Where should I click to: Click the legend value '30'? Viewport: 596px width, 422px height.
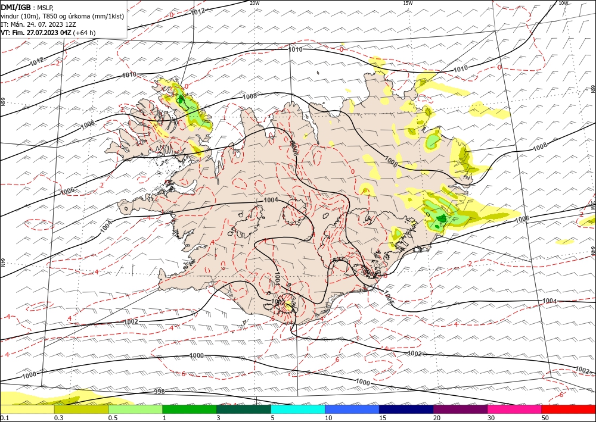[491, 418]
